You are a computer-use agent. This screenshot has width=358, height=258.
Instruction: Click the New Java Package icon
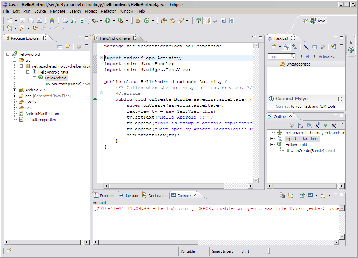click(138, 21)
